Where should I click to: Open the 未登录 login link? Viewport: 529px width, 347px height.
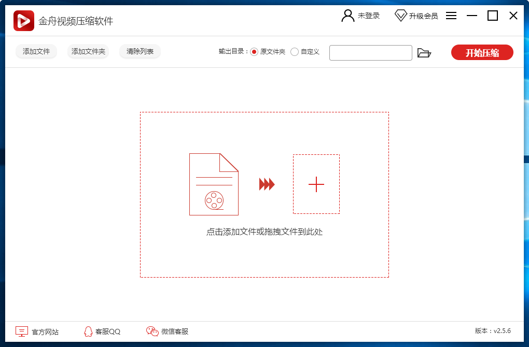(x=369, y=16)
